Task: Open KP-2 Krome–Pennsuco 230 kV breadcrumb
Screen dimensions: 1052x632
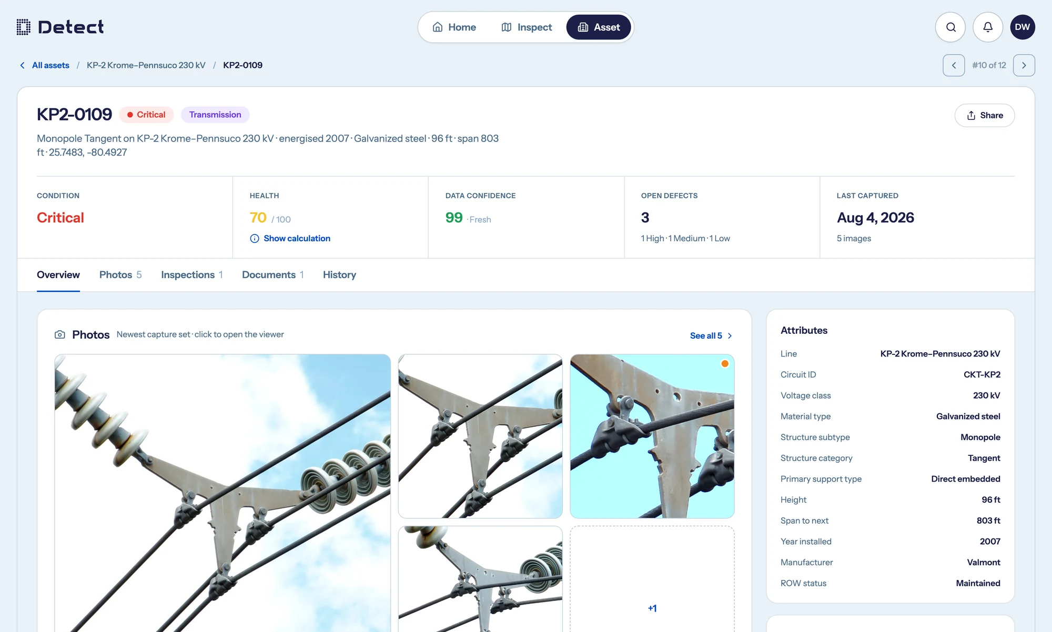Action: tap(146, 65)
